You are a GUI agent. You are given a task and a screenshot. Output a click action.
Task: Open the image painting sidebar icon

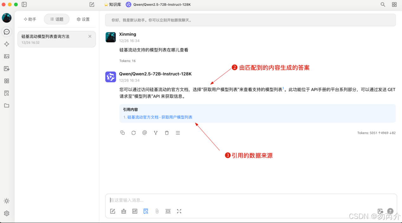click(7, 56)
